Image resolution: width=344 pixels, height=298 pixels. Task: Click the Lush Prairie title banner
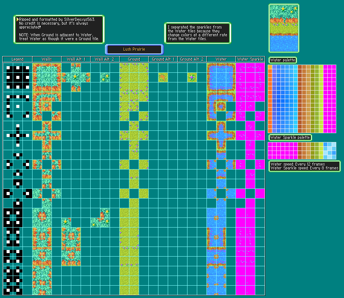tap(134, 49)
